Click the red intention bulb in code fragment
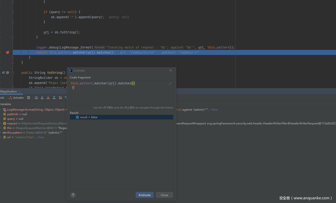 click(x=73, y=88)
